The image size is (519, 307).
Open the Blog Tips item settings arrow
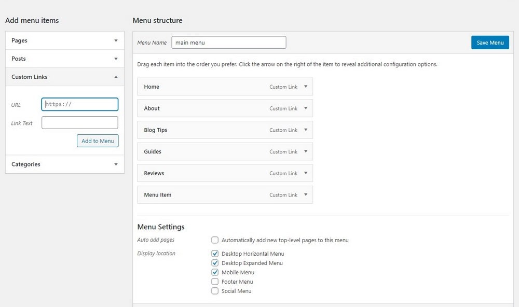pyautogui.click(x=306, y=130)
